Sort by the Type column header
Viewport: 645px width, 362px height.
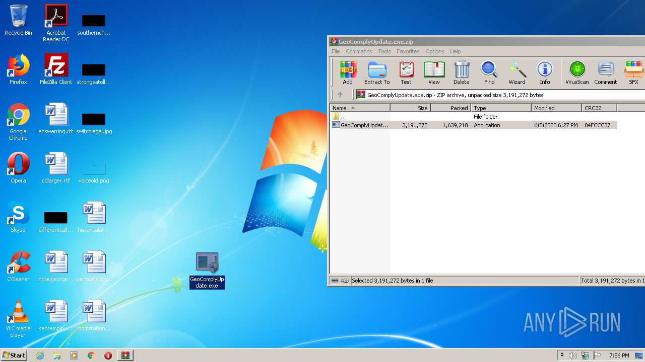[501, 108]
